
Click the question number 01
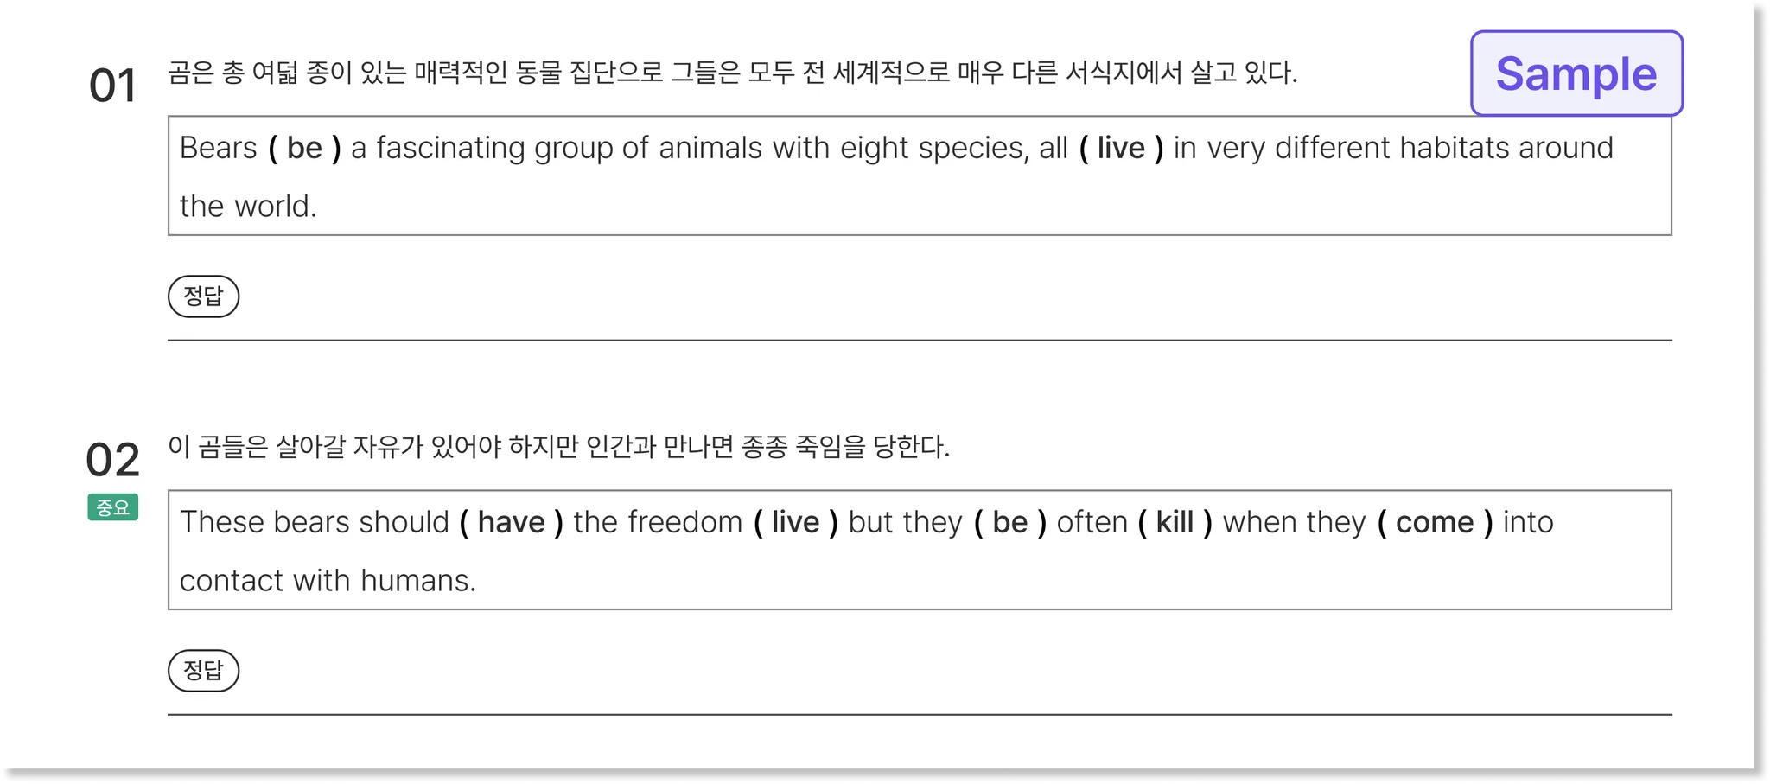[x=112, y=86]
